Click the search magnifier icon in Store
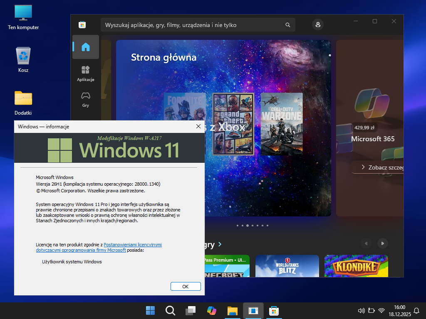This screenshot has width=426, height=319. coord(287,25)
